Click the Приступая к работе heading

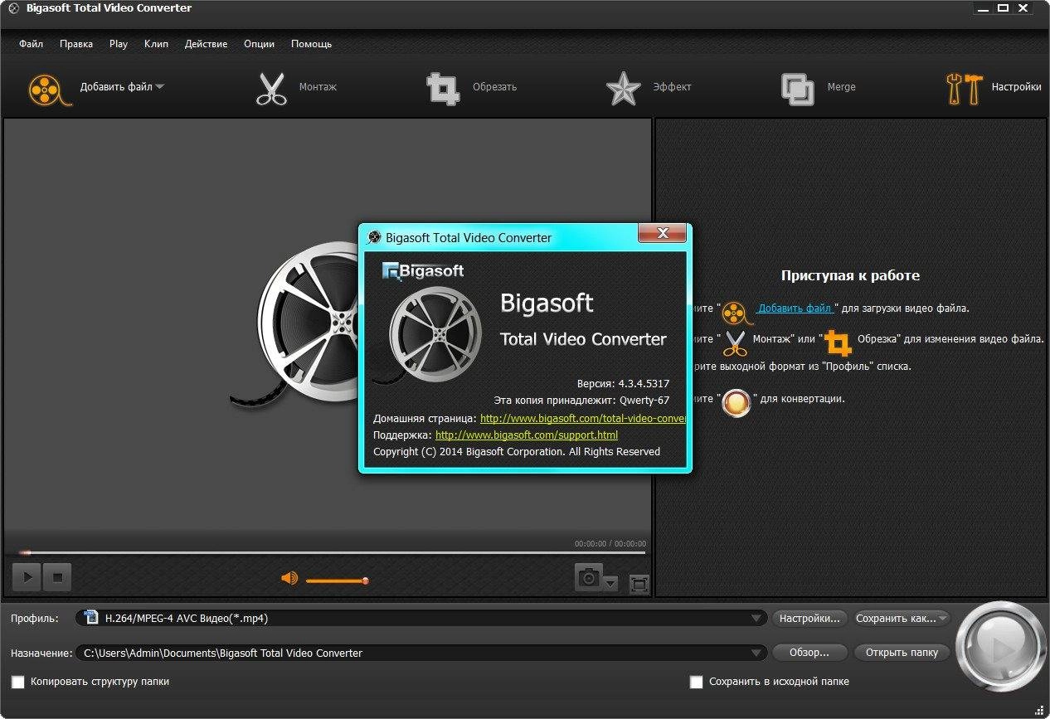[x=850, y=276]
